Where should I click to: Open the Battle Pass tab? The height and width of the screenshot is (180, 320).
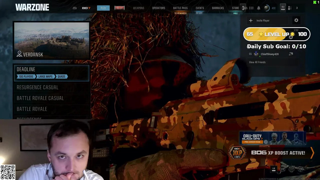pyautogui.click(x=180, y=8)
